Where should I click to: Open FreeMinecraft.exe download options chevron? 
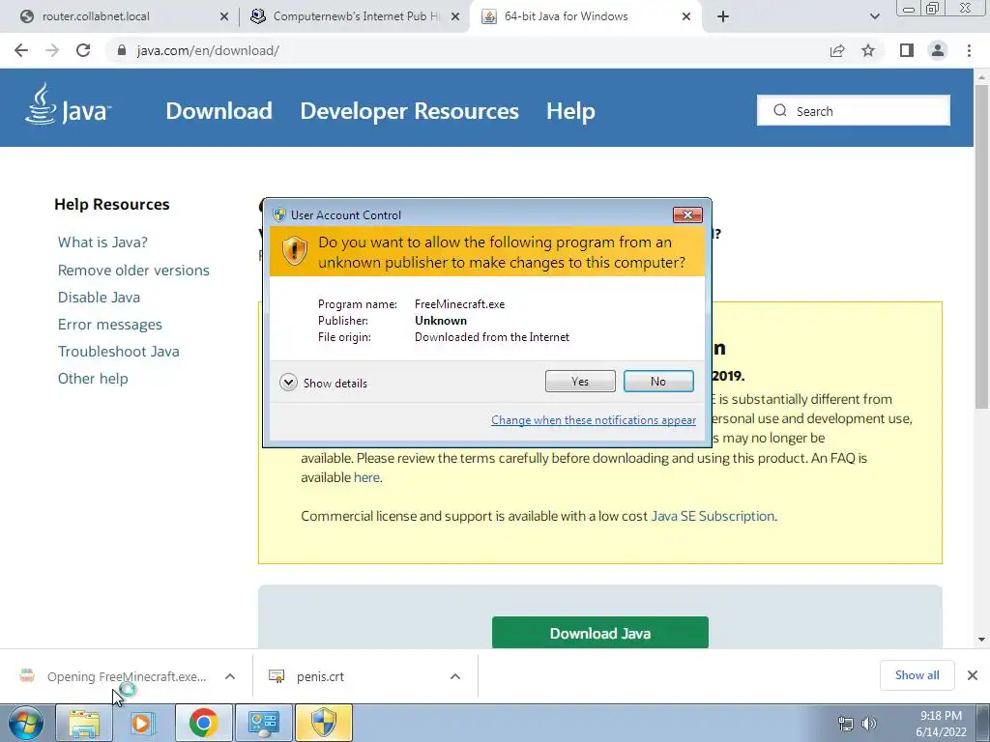230,676
